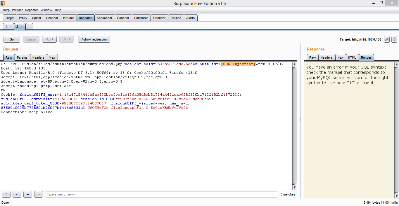Open the Request Hex tab
The width and height of the screenshot is (399, 206).
tap(52, 57)
